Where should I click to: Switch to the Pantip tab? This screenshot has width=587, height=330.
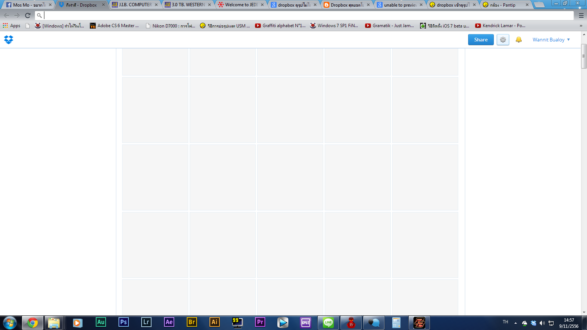(506, 5)
